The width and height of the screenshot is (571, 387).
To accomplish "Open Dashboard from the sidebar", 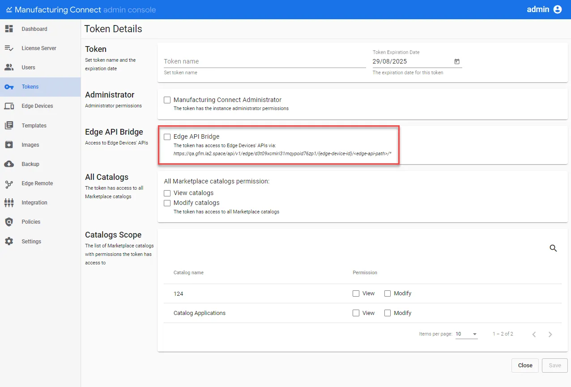I will click(40, 29).
